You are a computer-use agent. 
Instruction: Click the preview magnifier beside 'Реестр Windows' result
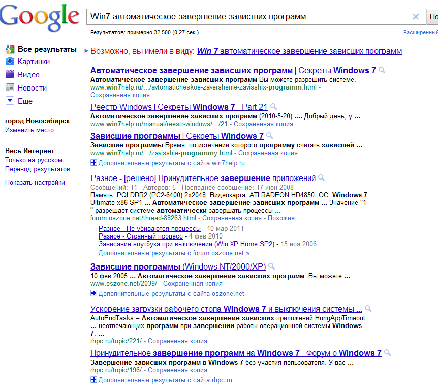274,106
